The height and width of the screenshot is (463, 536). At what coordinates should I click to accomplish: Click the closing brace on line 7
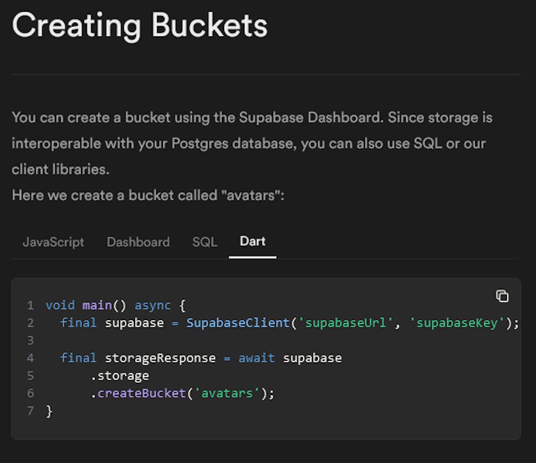click(49, 411)
